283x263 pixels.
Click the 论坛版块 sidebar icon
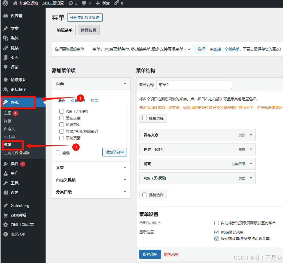6,79
